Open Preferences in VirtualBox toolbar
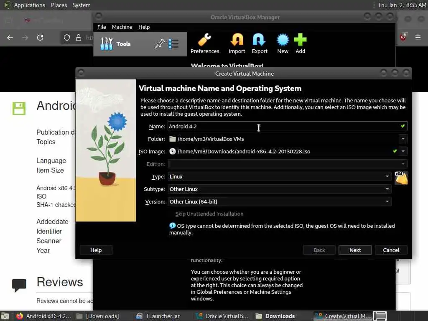 point(205,43)
